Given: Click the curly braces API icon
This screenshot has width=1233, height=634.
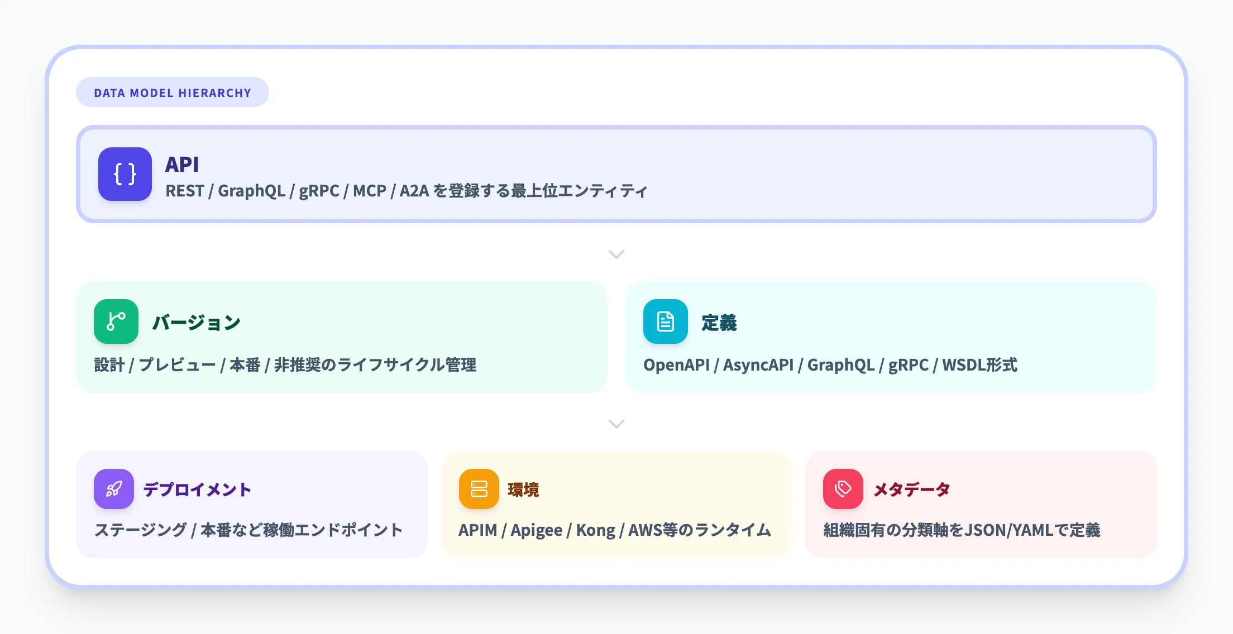Looking at the screenshot, I should [x=125, y=175].
